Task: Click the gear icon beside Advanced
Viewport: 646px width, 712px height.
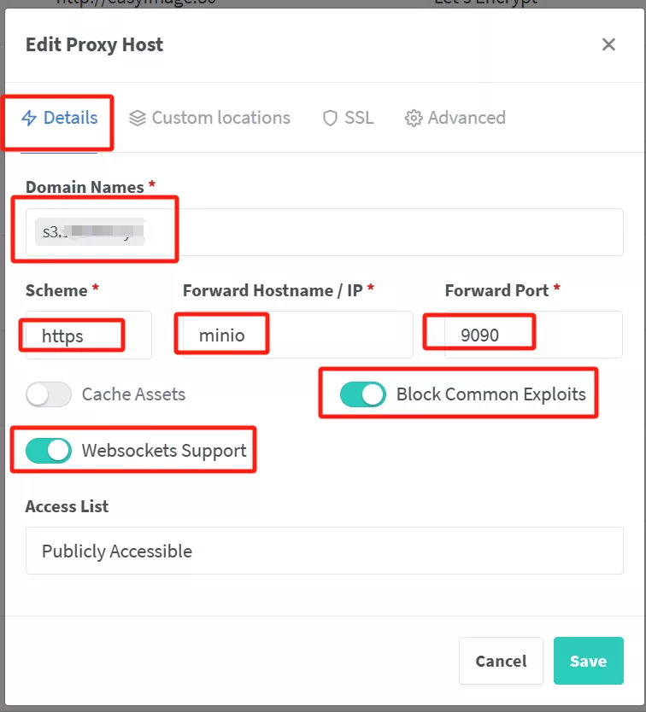Action: pos(414,118)
